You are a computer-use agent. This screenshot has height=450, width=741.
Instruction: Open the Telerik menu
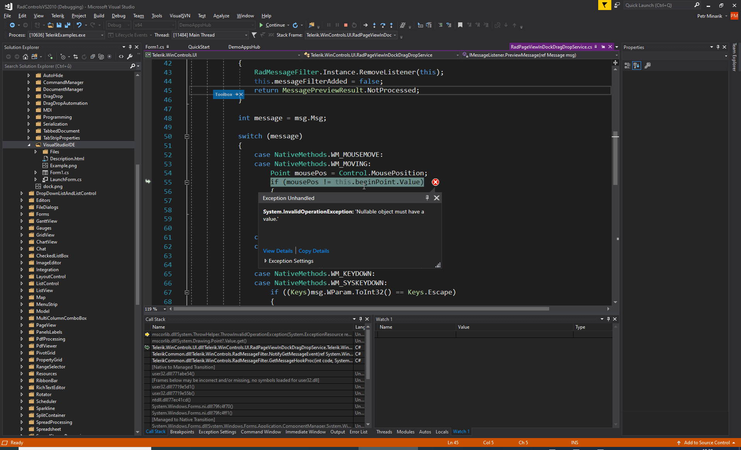point(58,16)
